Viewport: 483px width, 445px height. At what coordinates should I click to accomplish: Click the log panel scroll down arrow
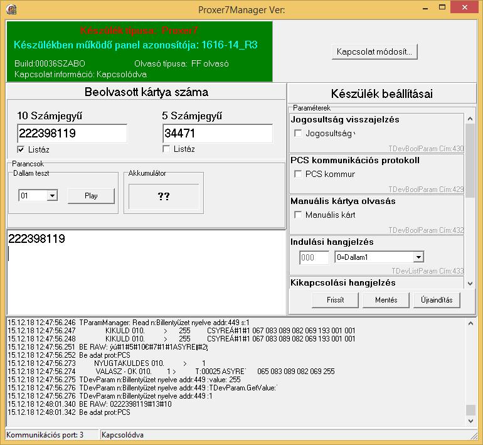coord(470,421)
